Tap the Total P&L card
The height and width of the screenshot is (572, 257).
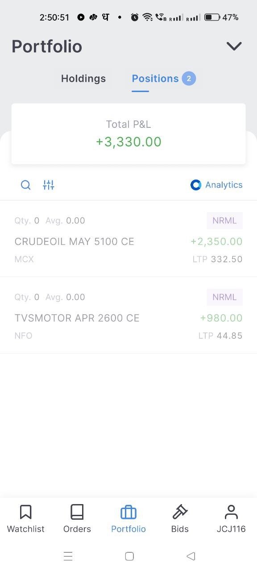(128, 134)
